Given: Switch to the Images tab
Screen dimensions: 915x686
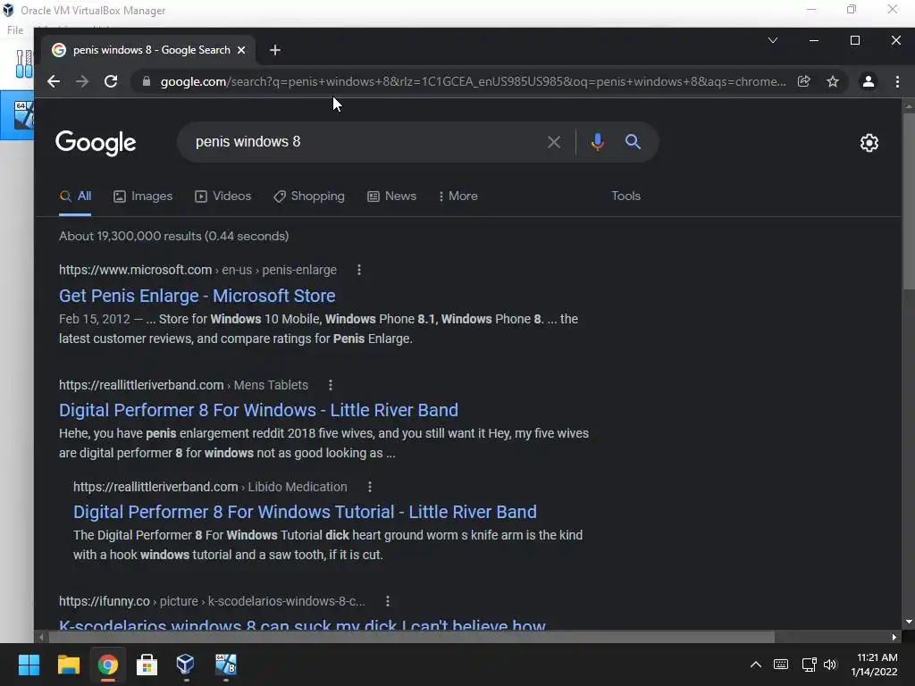Looking at the screenshot, I should pos(143,197).
